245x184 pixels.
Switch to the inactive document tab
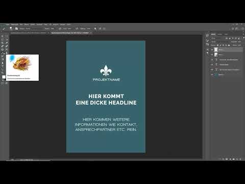(31, 33)
